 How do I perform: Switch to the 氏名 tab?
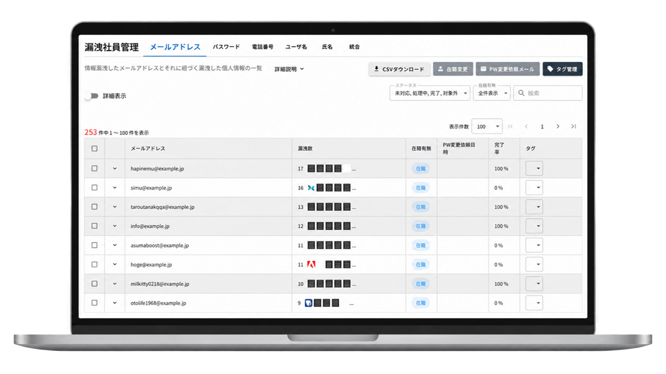(327, 47)
